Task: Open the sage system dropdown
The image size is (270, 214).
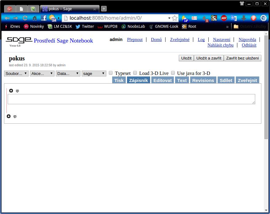Action: coord(94,74)
